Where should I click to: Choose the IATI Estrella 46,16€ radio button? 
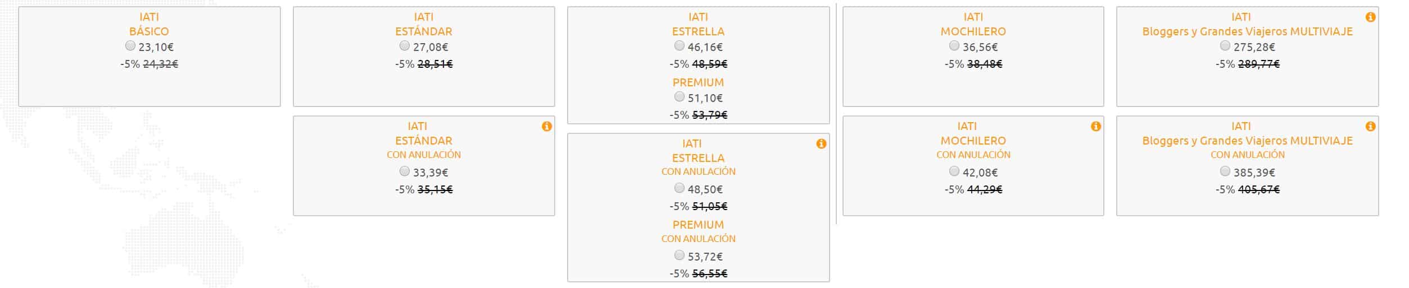pos(679,46)
